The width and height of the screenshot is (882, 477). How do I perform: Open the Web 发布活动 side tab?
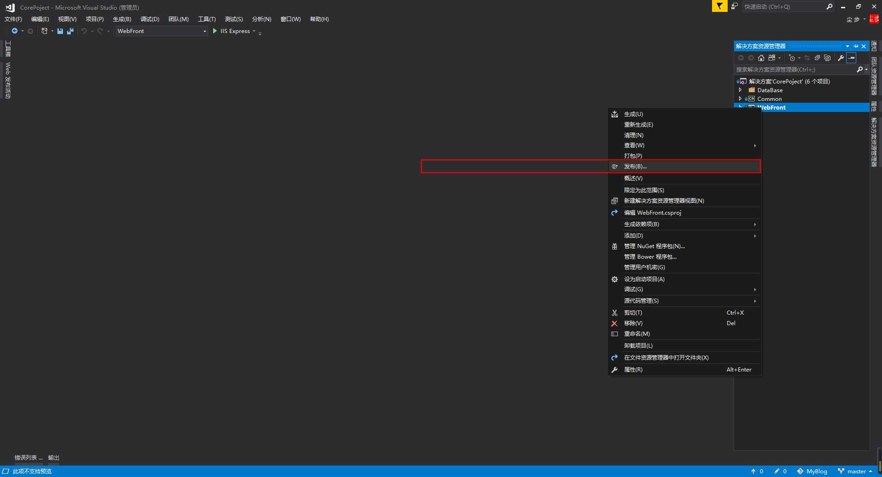tap(8, 81)
